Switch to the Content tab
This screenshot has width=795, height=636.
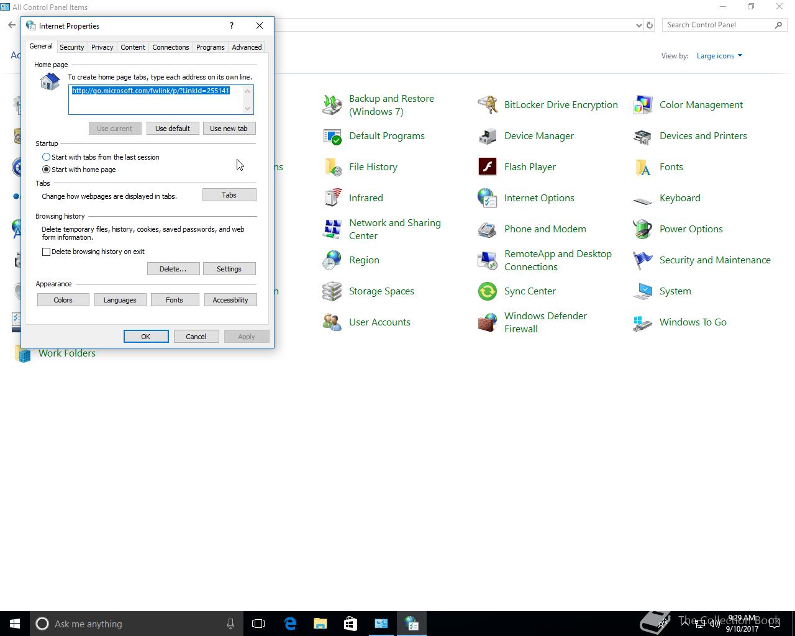click(x=133, y=47)
